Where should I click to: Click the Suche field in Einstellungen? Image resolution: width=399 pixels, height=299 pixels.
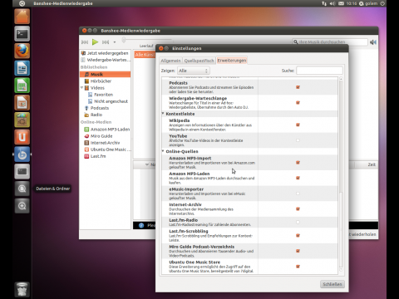click(319, 71)
